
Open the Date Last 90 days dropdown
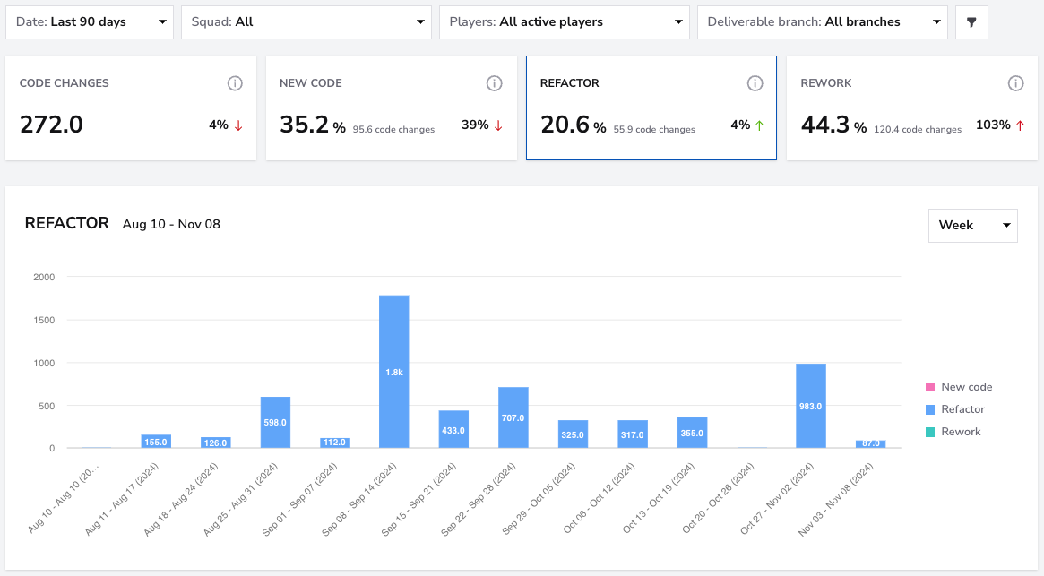click(x=90, y=22)
